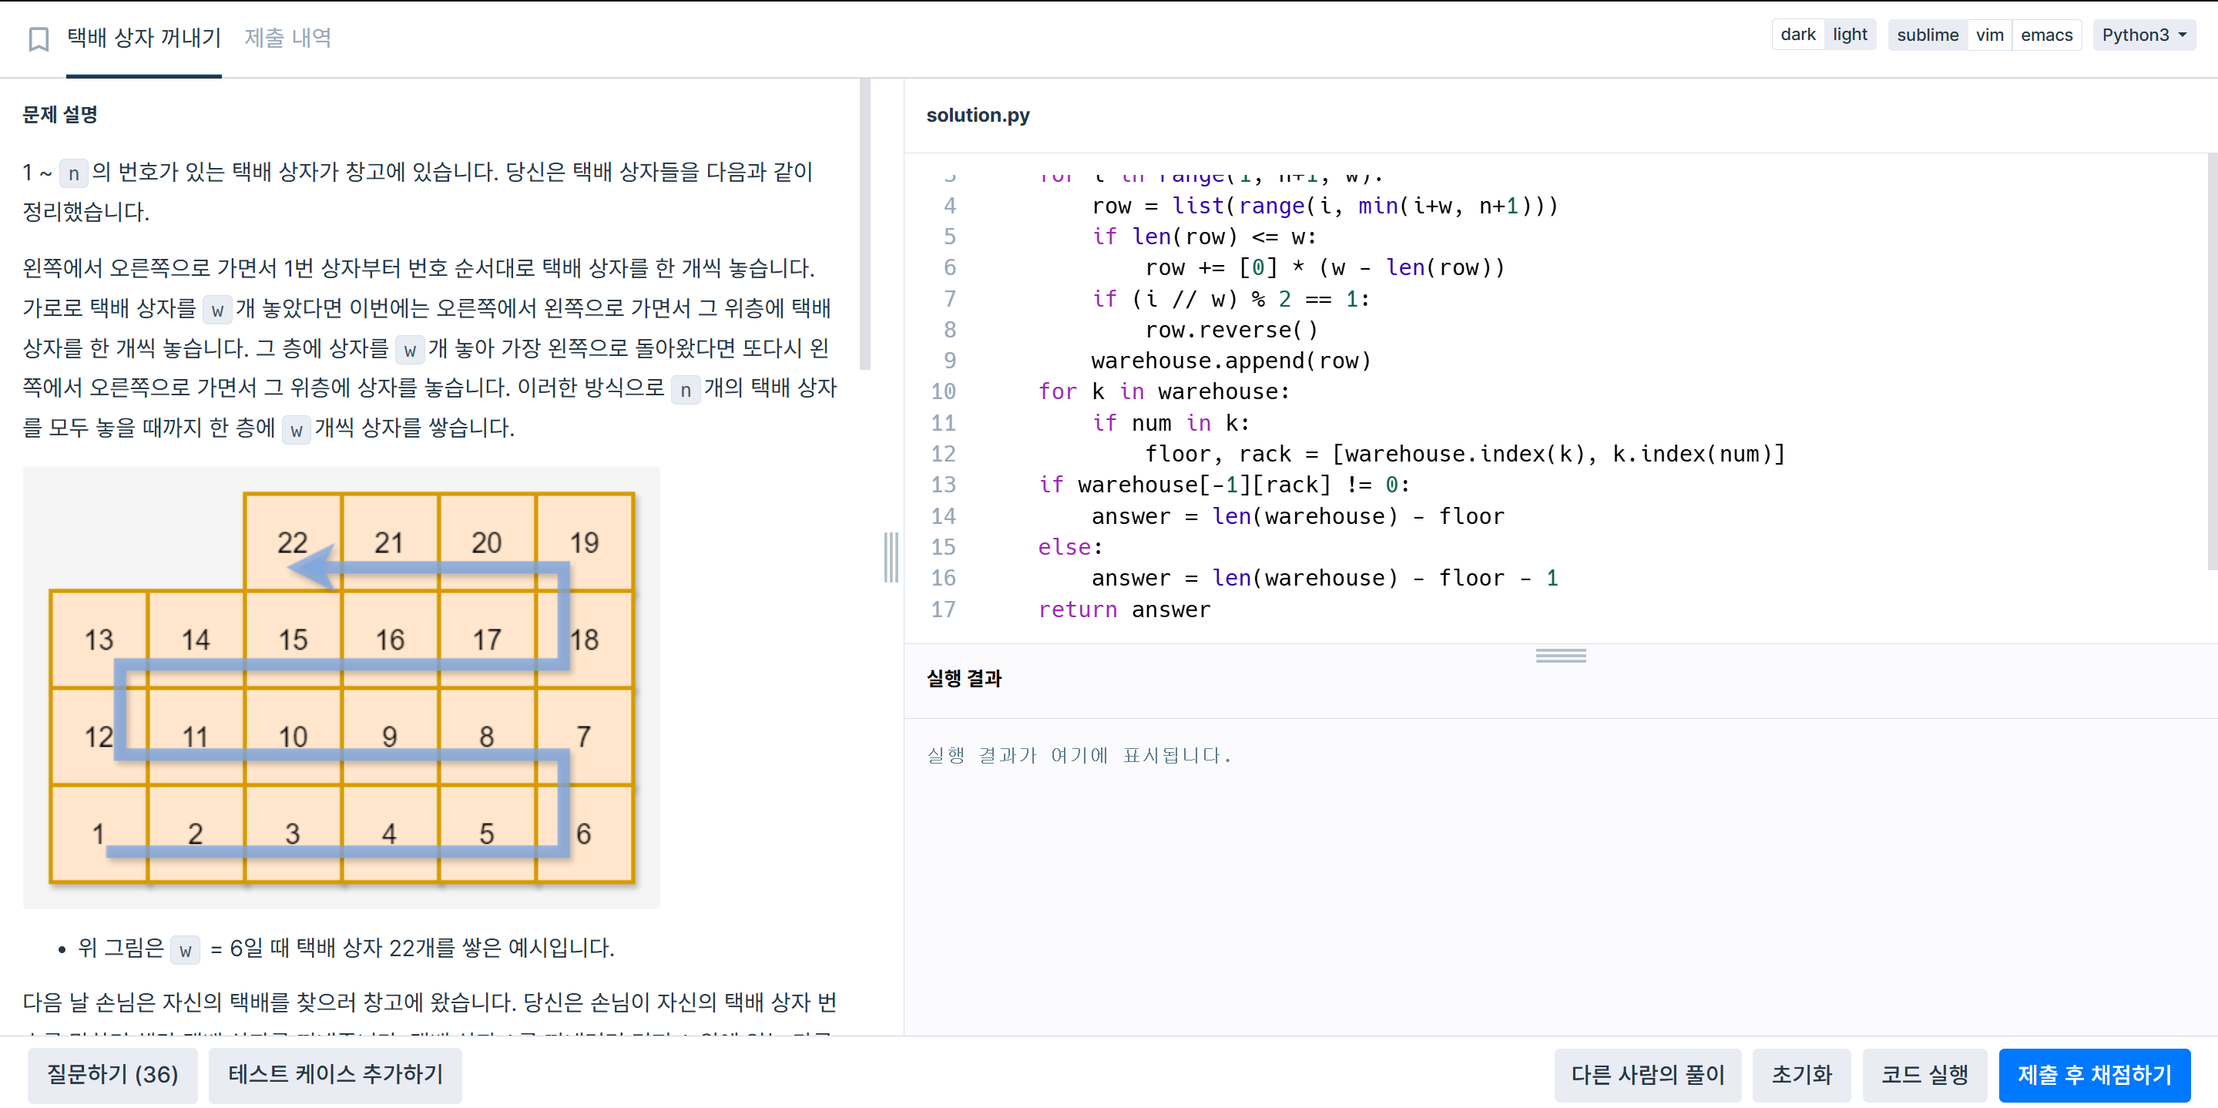Switch editor theme to light
The image size is (2218, 1108).
point(1850,35)
